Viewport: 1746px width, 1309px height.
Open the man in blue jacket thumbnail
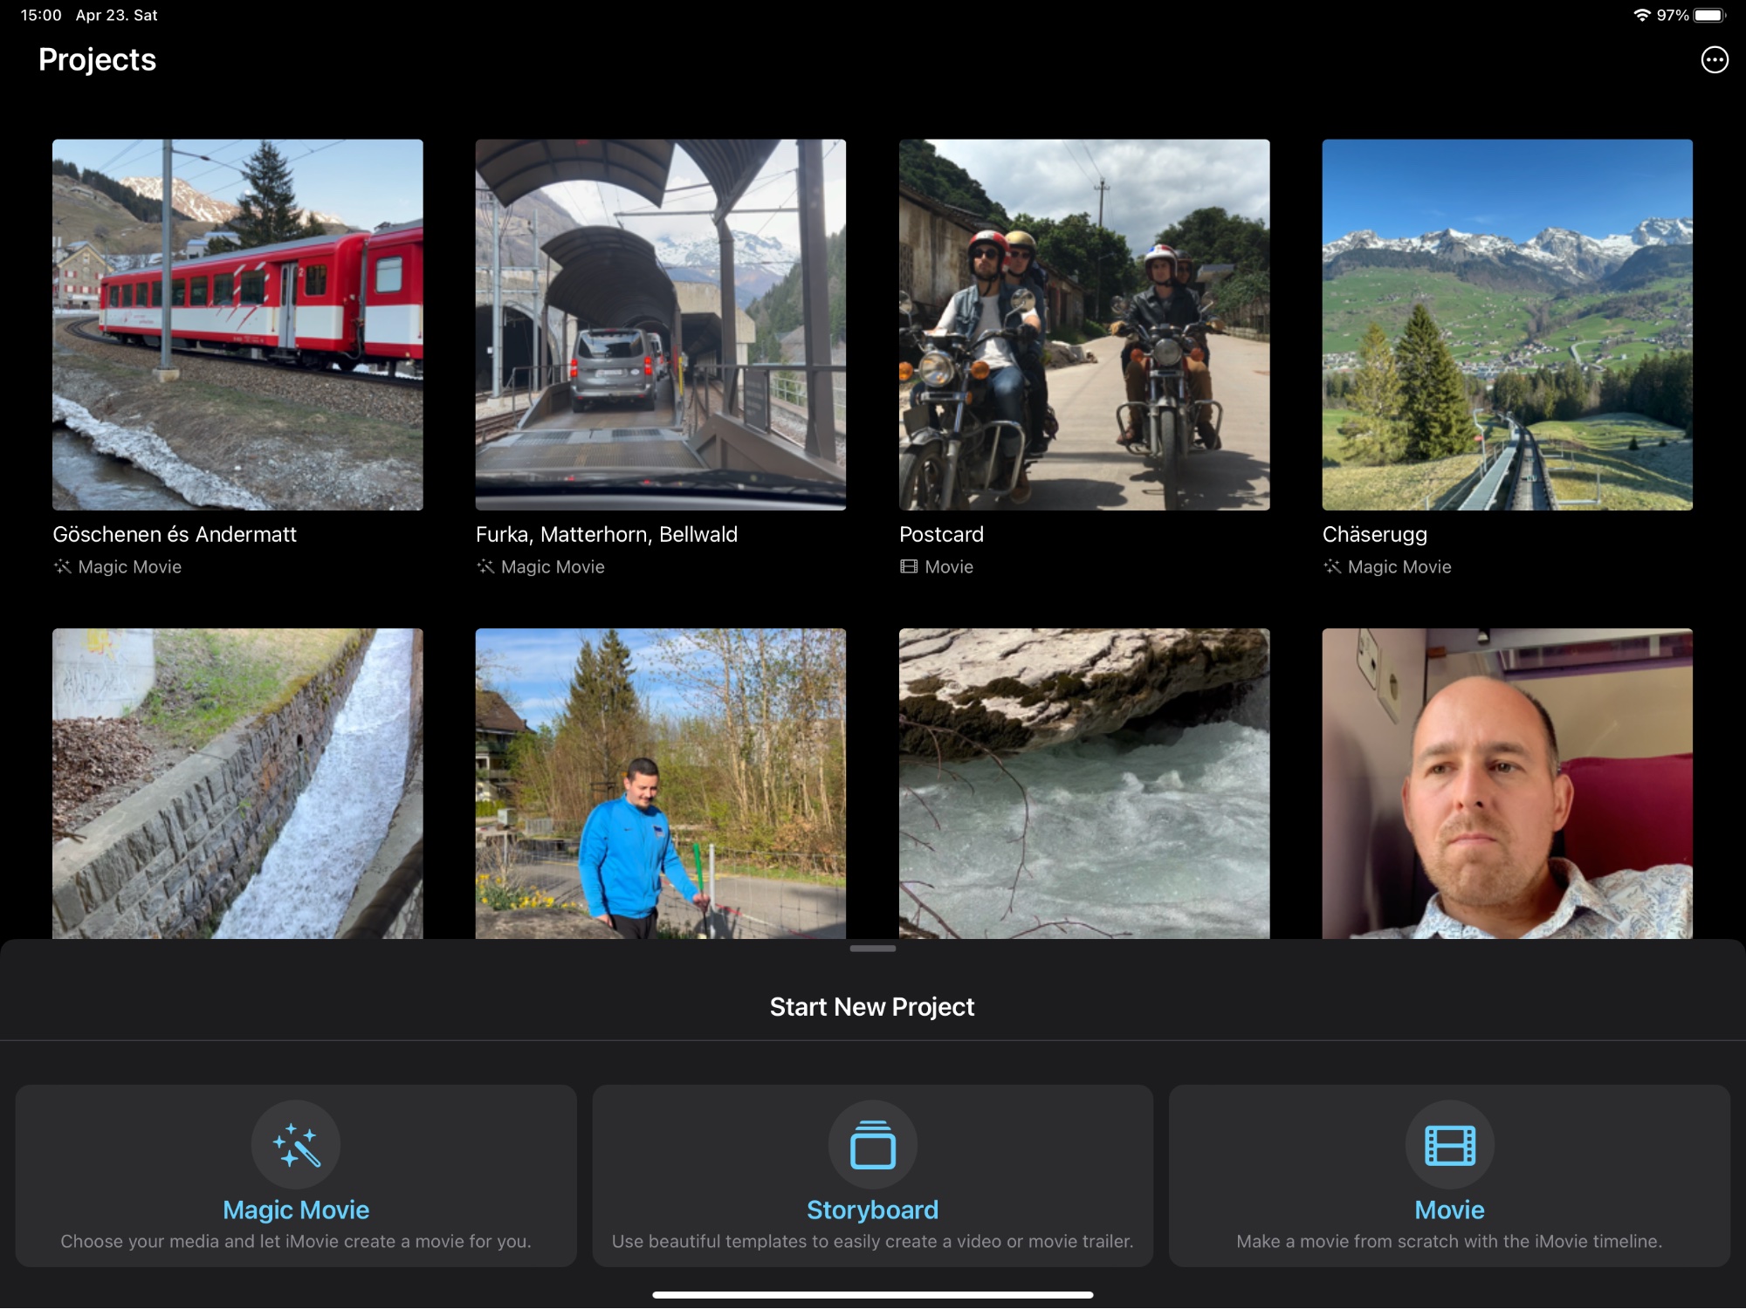tap(661, 784)
